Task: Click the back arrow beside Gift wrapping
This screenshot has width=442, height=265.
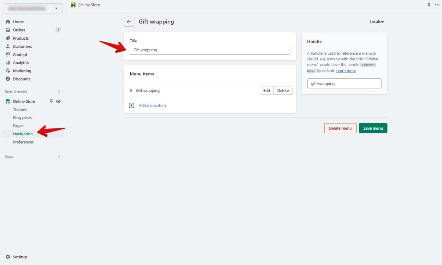Action: [129, 22]
